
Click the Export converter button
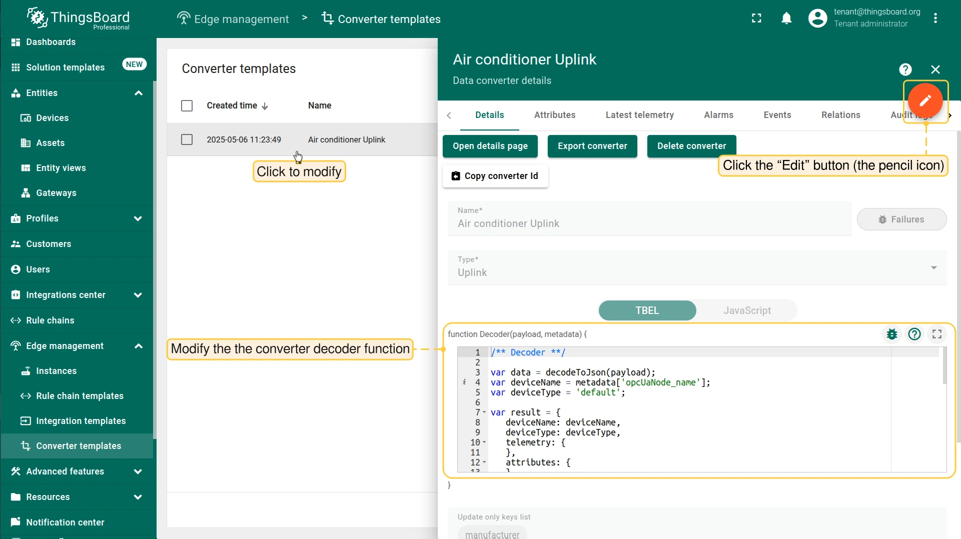pos(592,146)
